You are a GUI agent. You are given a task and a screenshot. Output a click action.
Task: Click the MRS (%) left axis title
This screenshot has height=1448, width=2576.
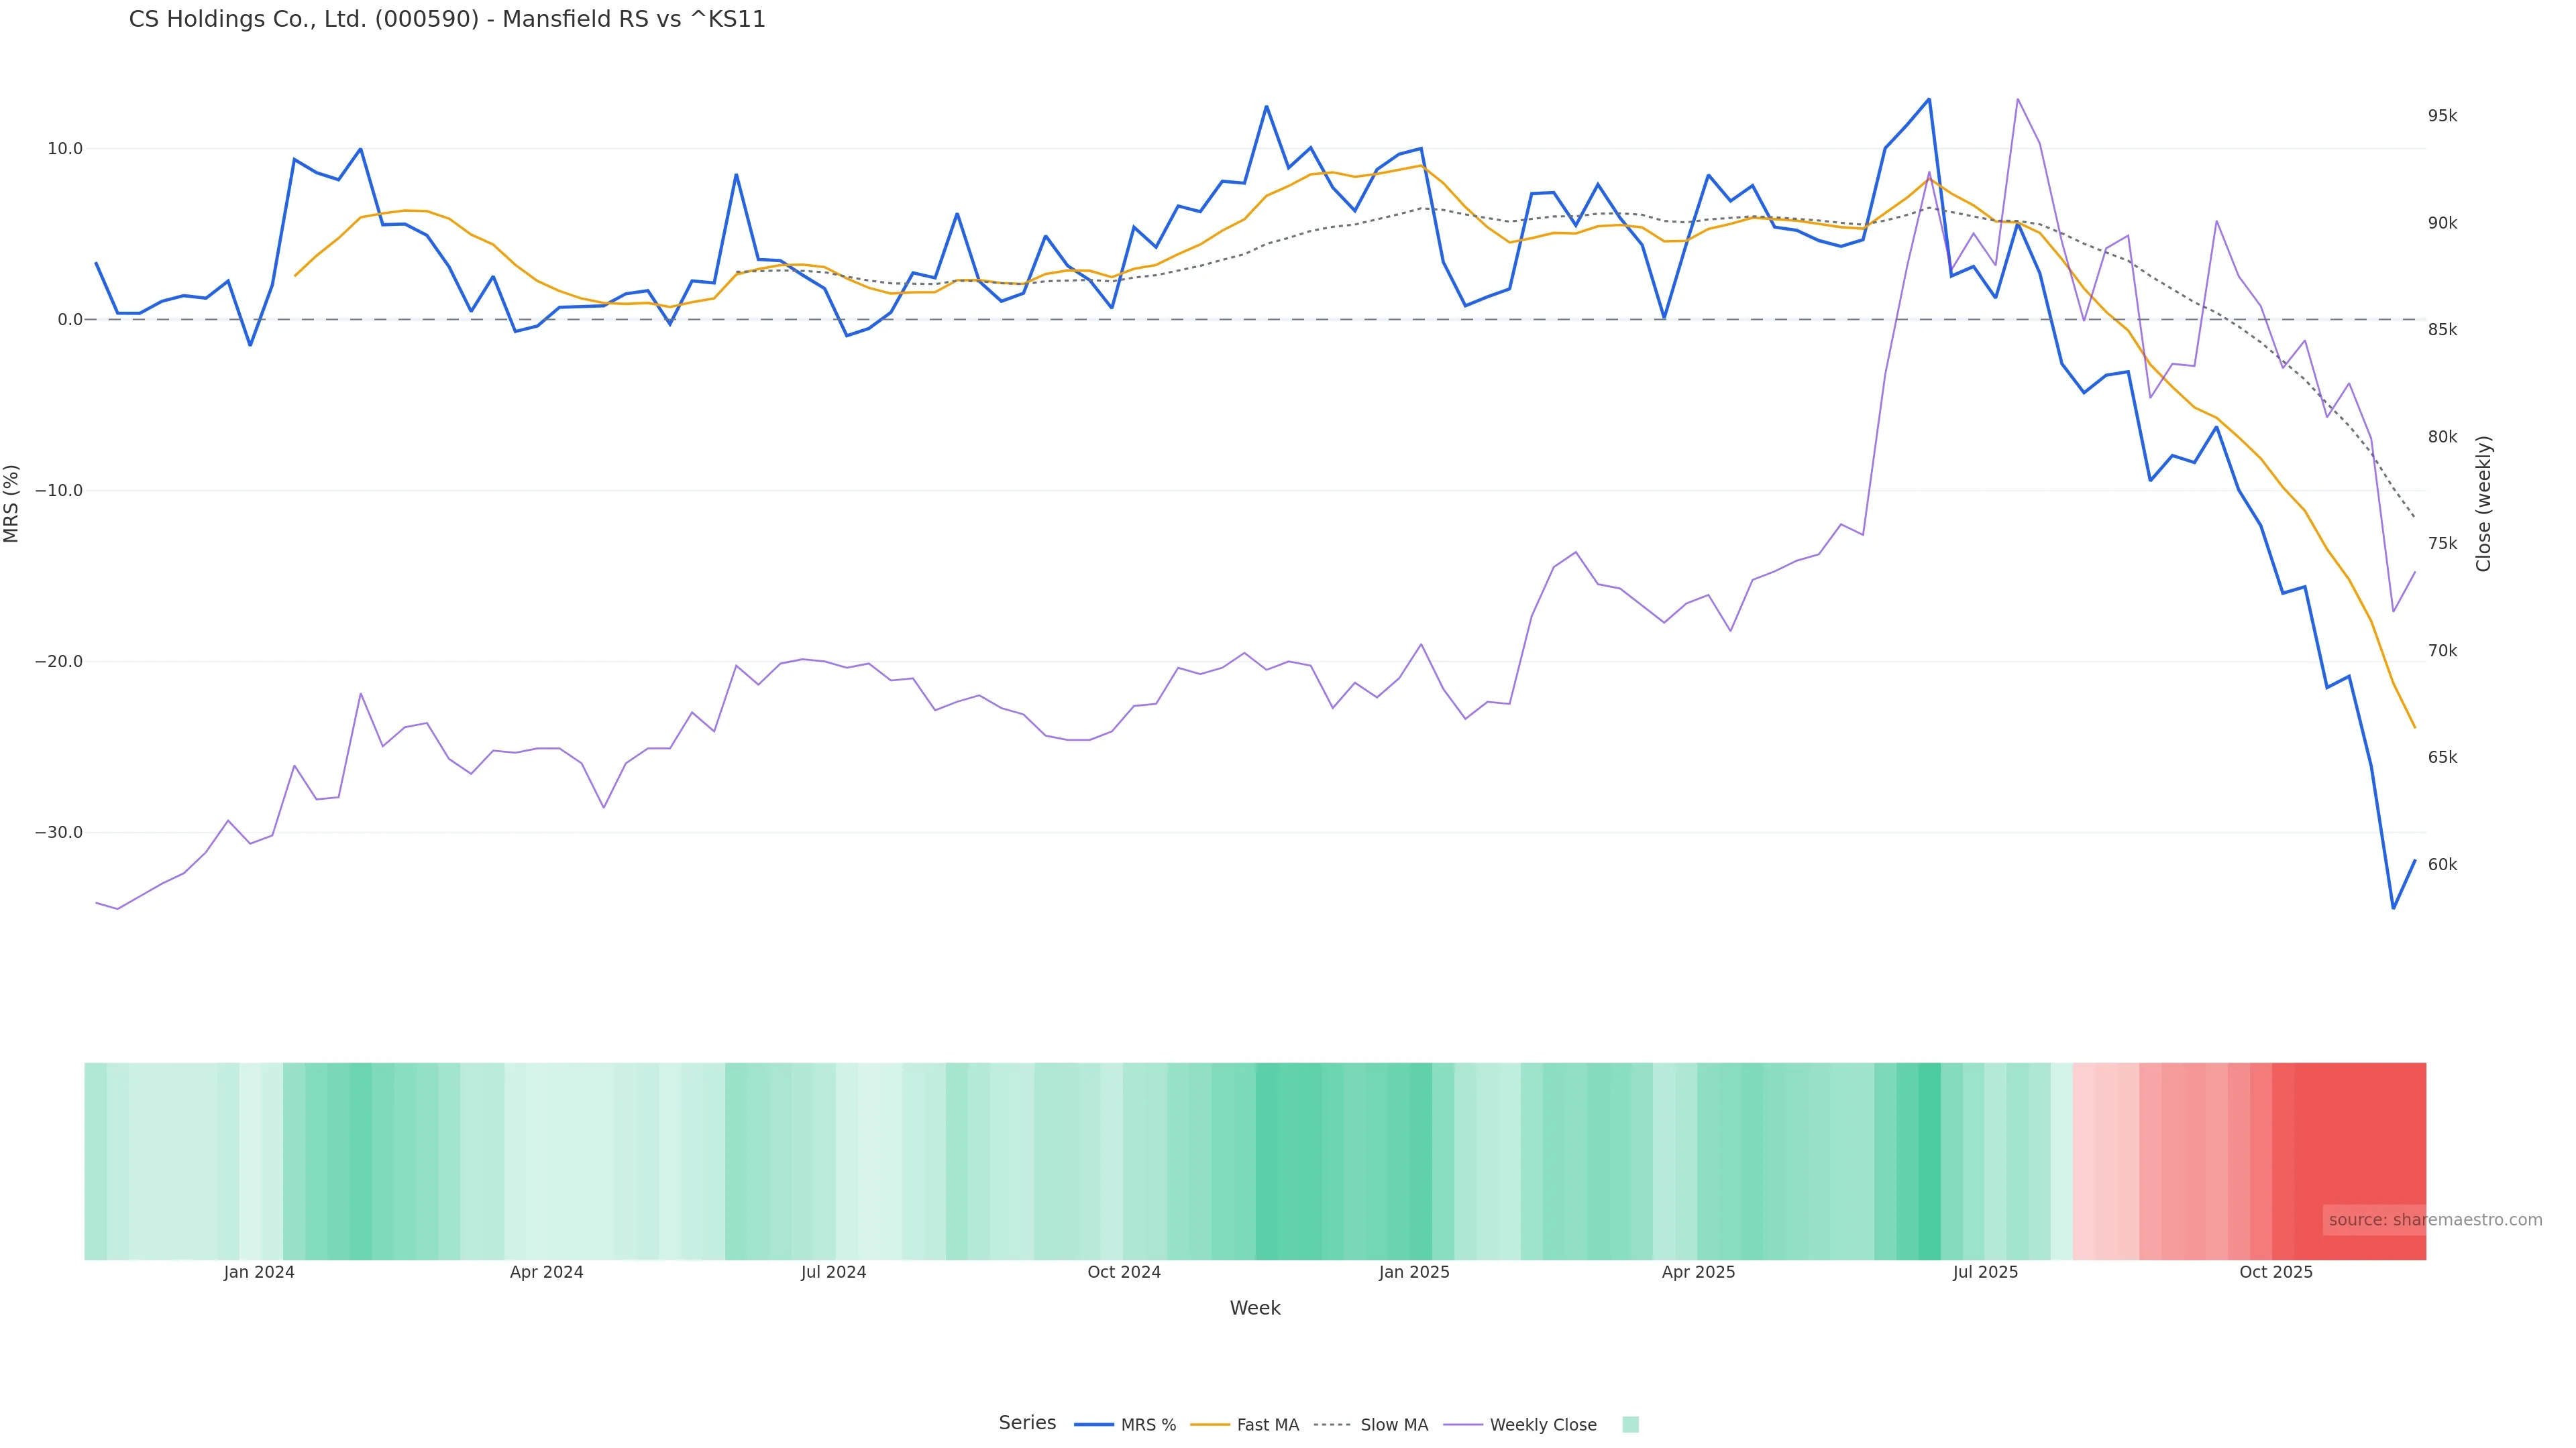click(12, 503)
